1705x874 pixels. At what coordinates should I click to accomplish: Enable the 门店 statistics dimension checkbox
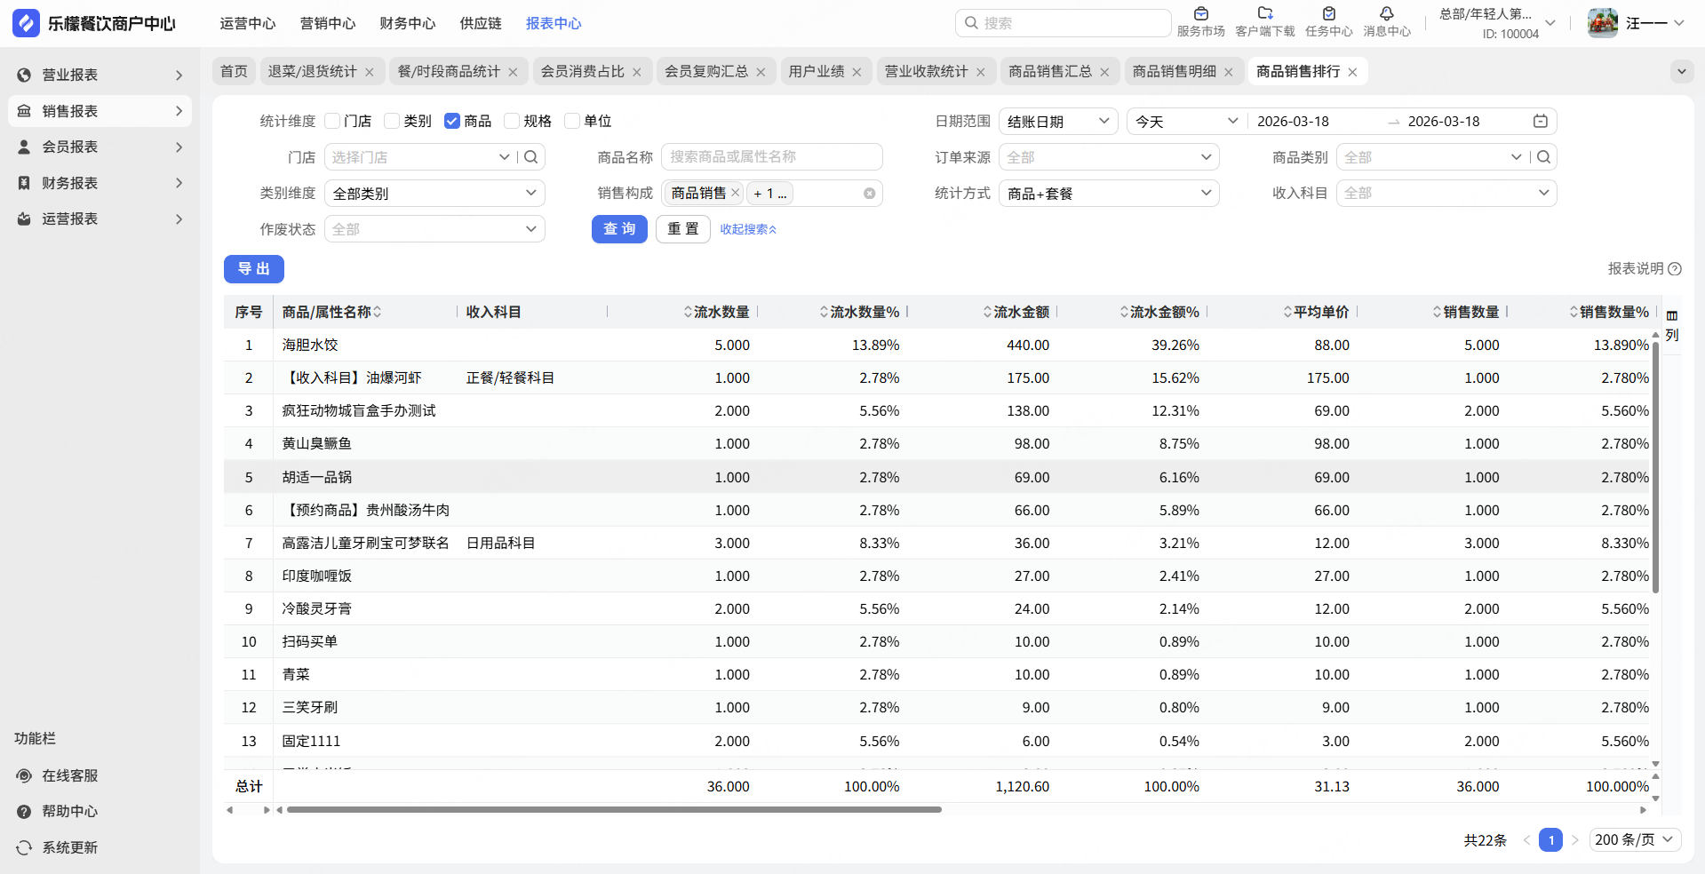pyautogui.click(x=333, y=122)
